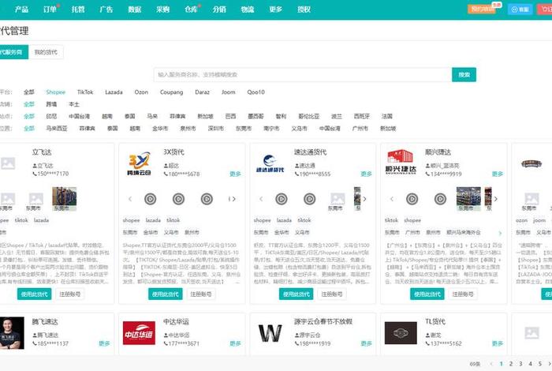
Task: Select the 本土 shop type filter
Action: [74, 104]
